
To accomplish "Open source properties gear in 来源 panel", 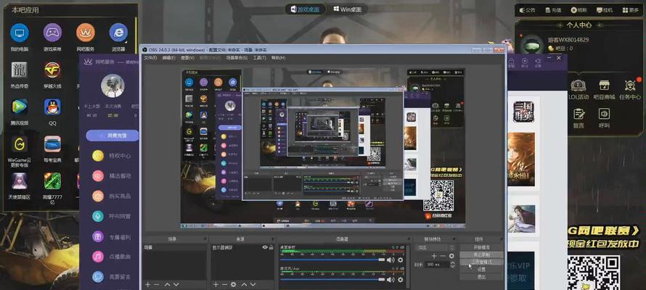I will click(x=234, y=284).
